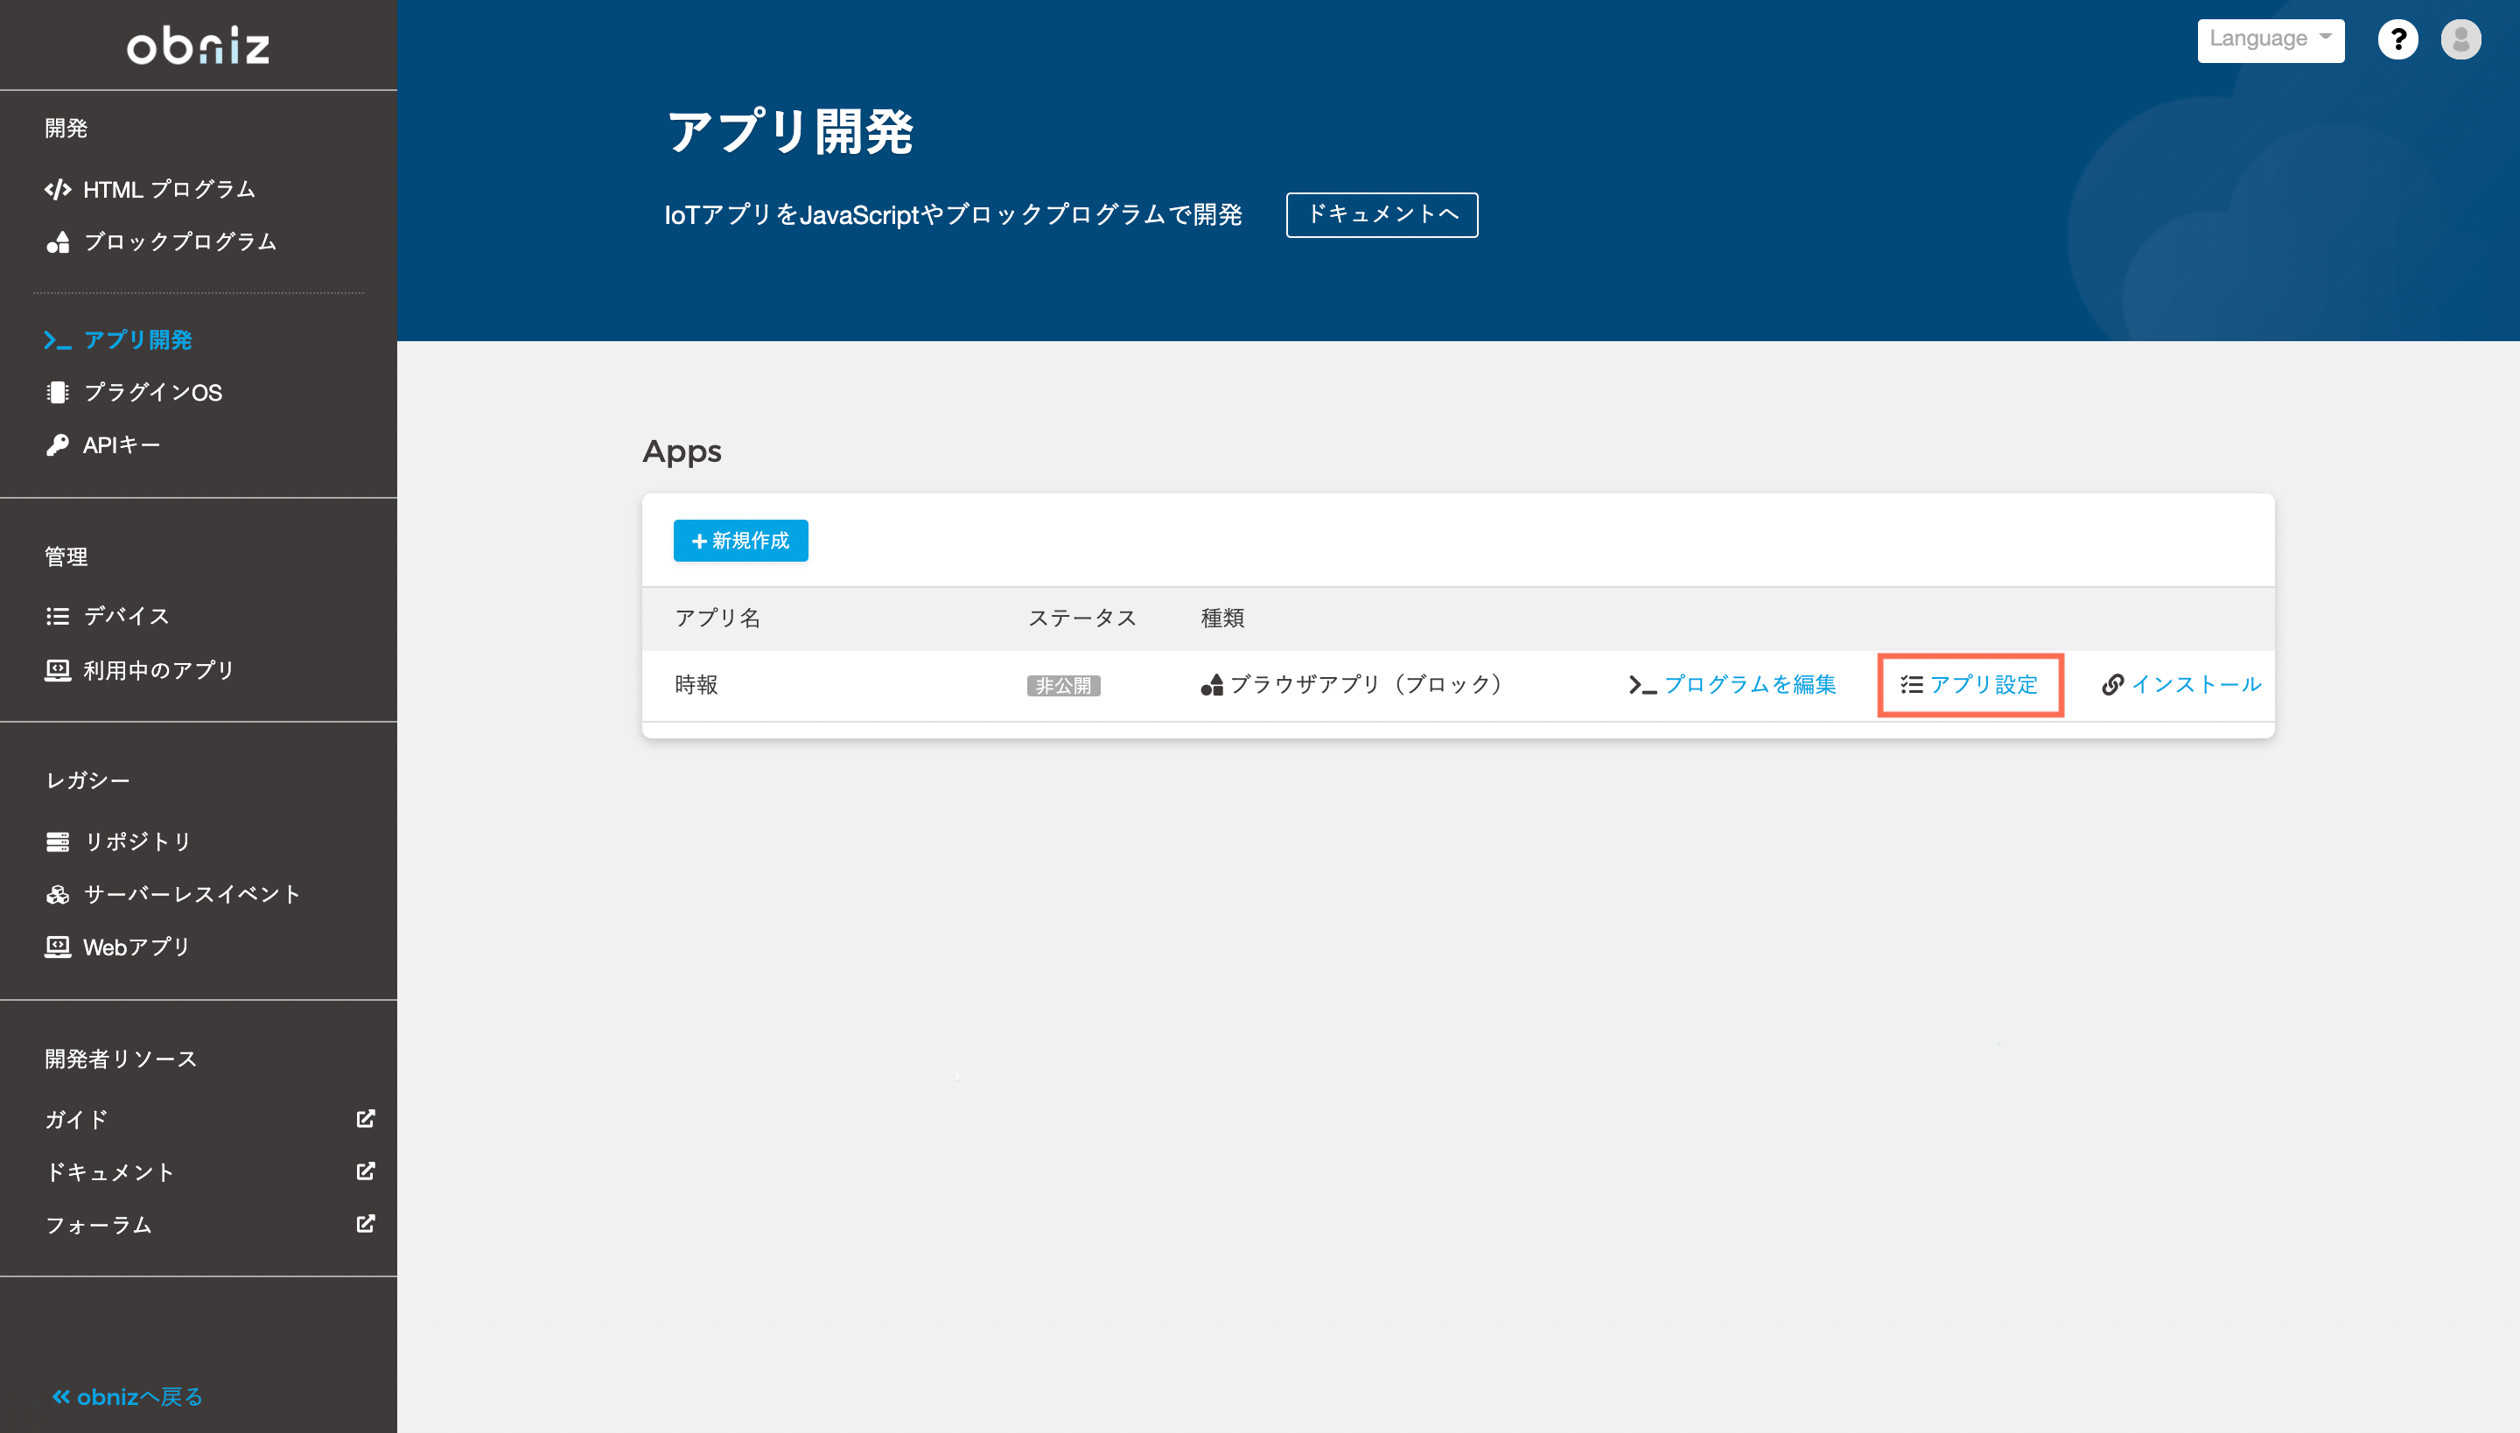
Task: Select the デバイス list icon
Action: (x=58, y=615)
